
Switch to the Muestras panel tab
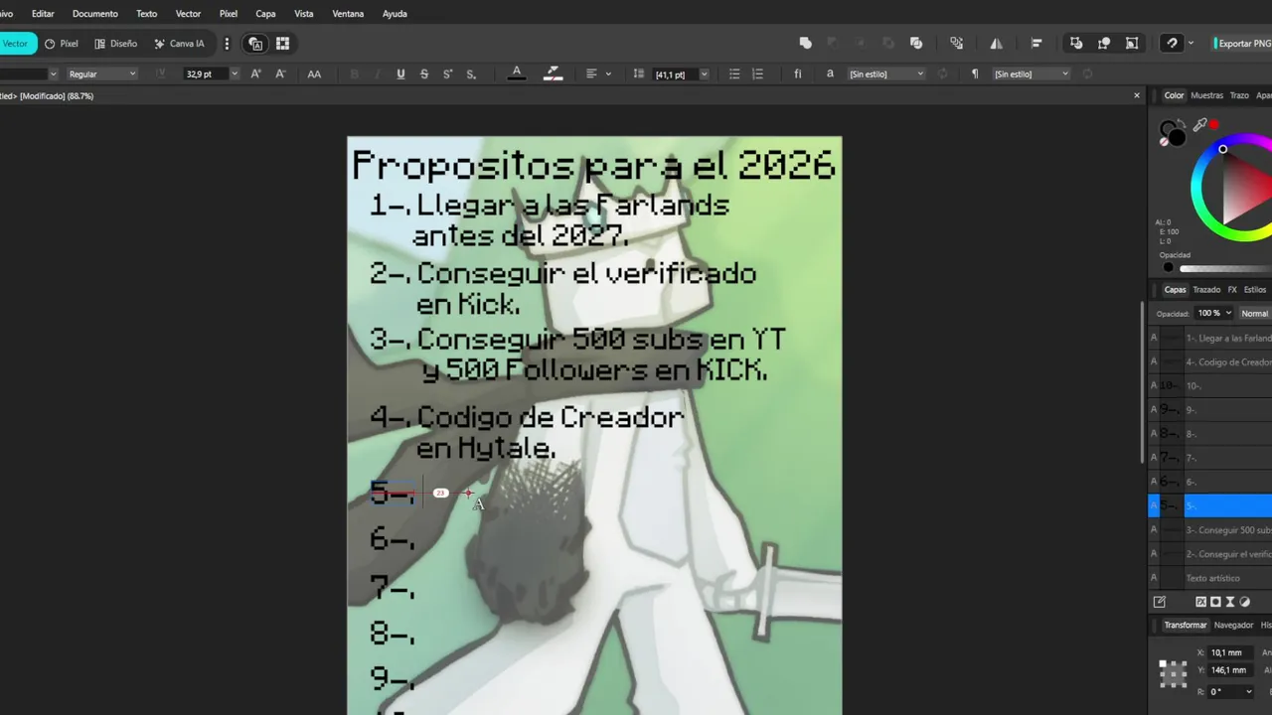(1206, 95)
